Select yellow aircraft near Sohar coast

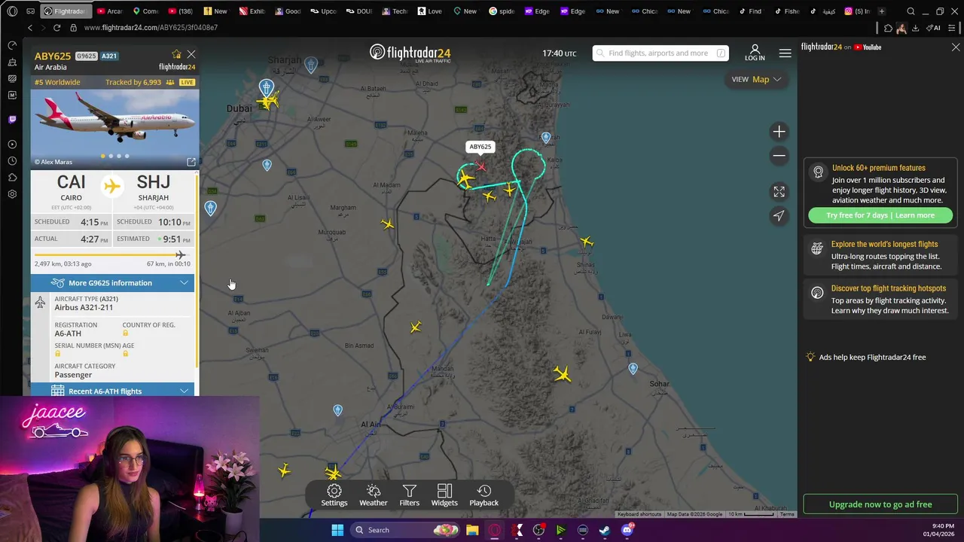pos(562,374)
